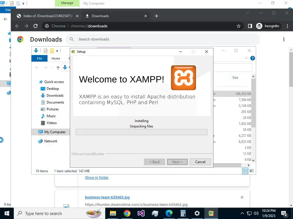This screenshot has height=219, width=293.
Task: Select the 7,394 KB file row
Action: coord(232,100)
